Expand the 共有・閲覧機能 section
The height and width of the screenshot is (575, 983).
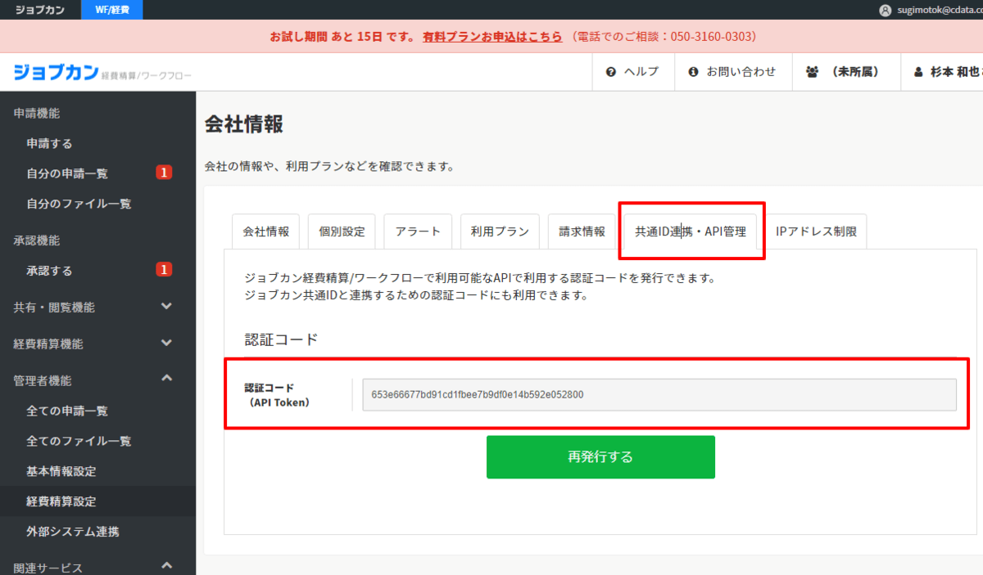point(166,307)
